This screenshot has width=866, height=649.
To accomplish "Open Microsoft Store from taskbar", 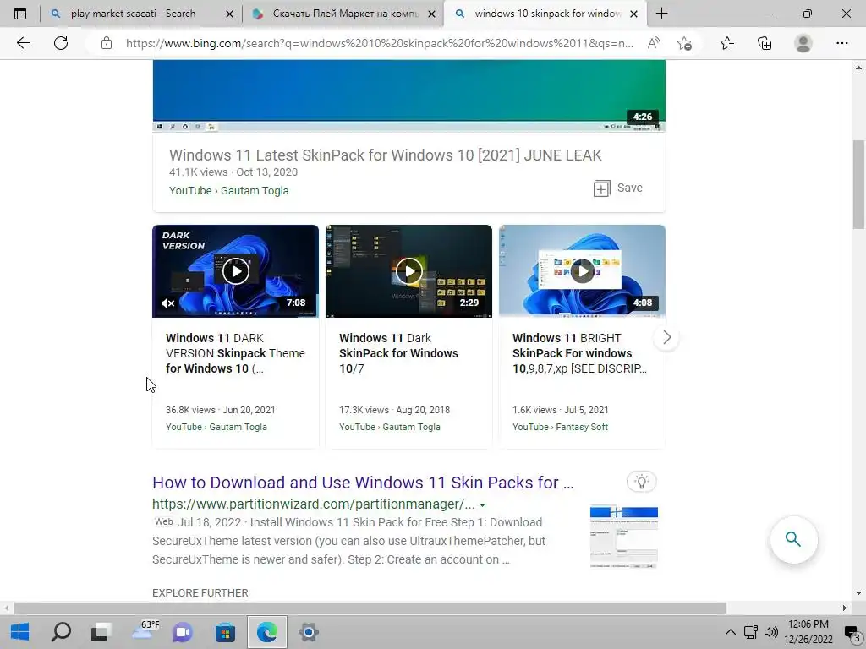I will click(x=225, y=632).
